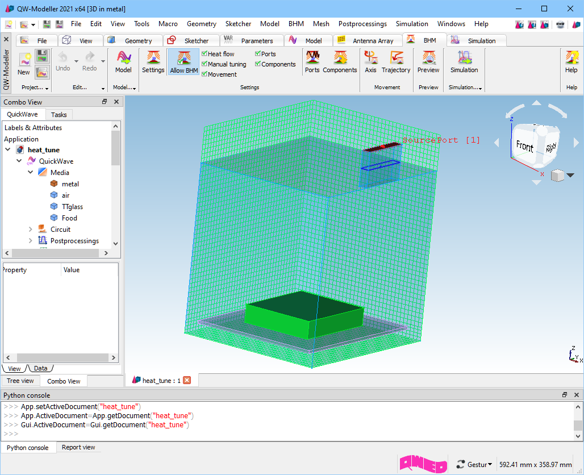
Task: Open the quick-access open file dropdown arrow
Action: pos(33,25)
